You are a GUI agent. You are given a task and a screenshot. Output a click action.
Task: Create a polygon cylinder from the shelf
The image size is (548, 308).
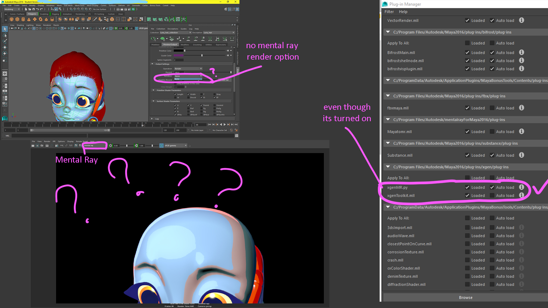23,19
